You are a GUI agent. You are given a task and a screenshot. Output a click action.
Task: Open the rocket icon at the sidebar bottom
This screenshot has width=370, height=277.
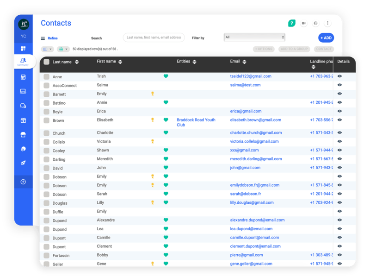tap(23, 163)
